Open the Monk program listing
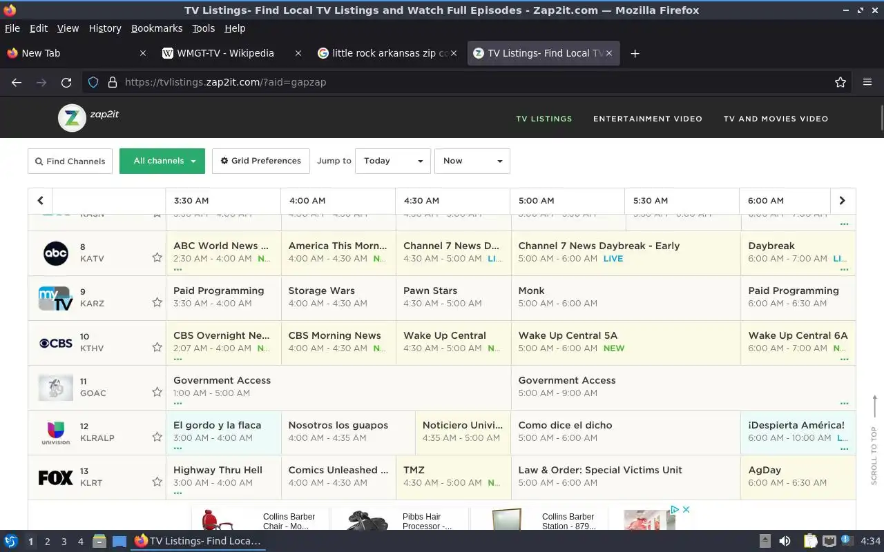The height and width of the screenshot is (552, 884). (x=625, y=298)
